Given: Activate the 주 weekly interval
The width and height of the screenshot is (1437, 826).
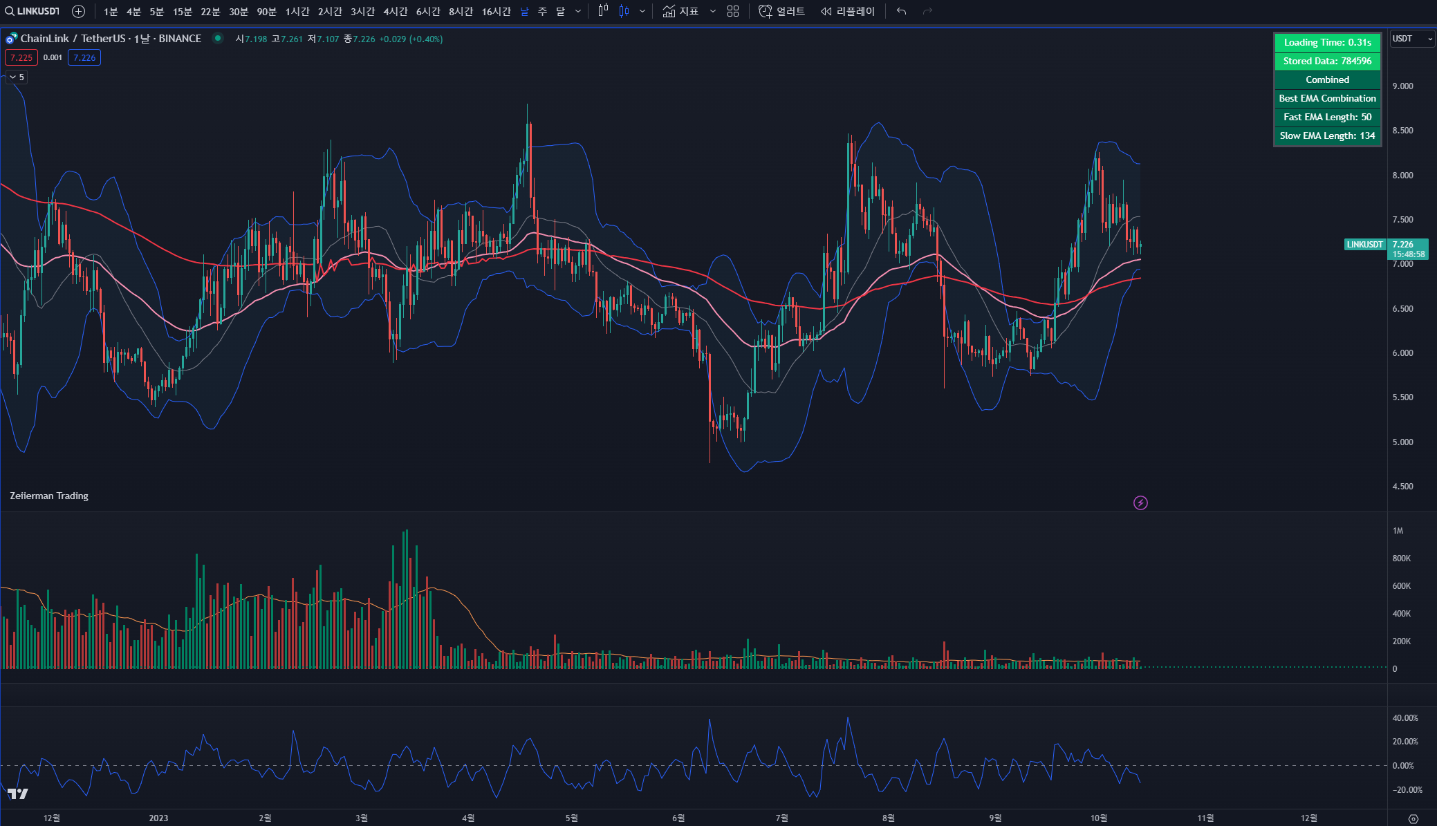Looking at the screenshot, I should point(542,11).
